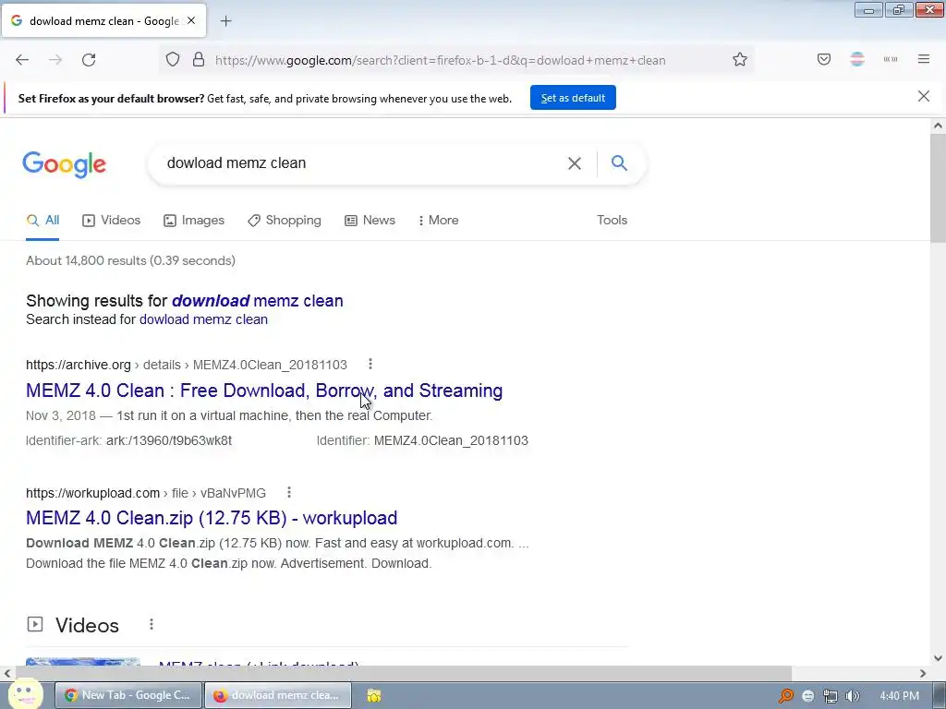This screenshot has height=709, width=946.
Task: Switch to News results tab
Action: [x=370, y=221]
